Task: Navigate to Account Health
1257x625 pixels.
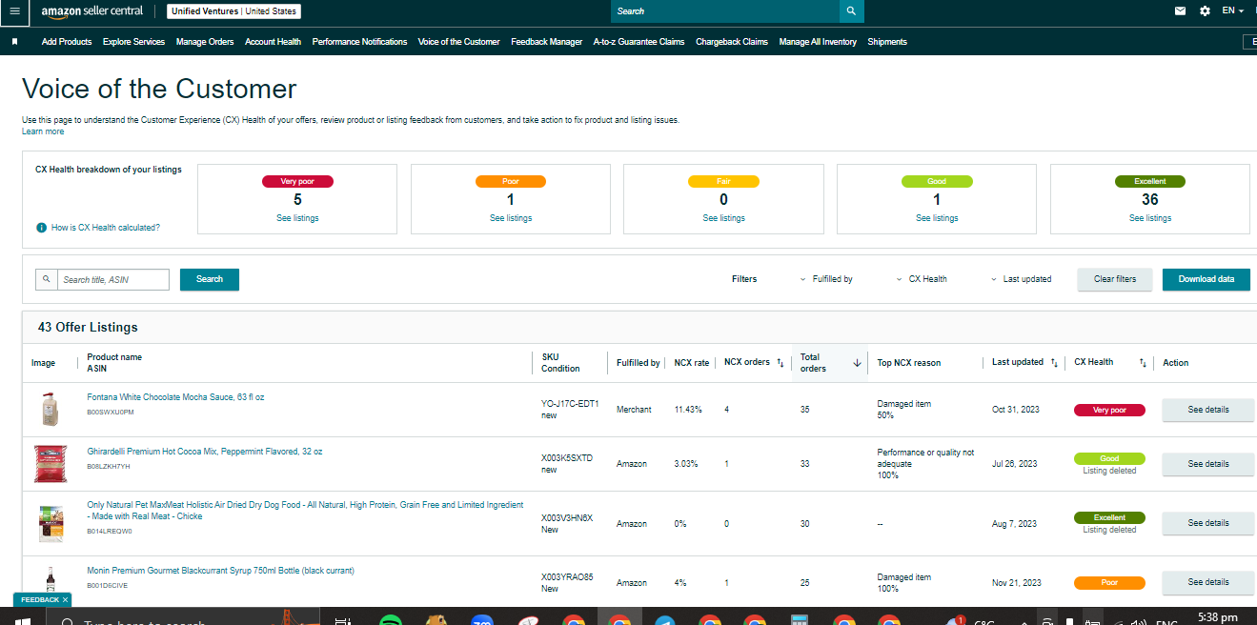Action: tap(273, 42)
